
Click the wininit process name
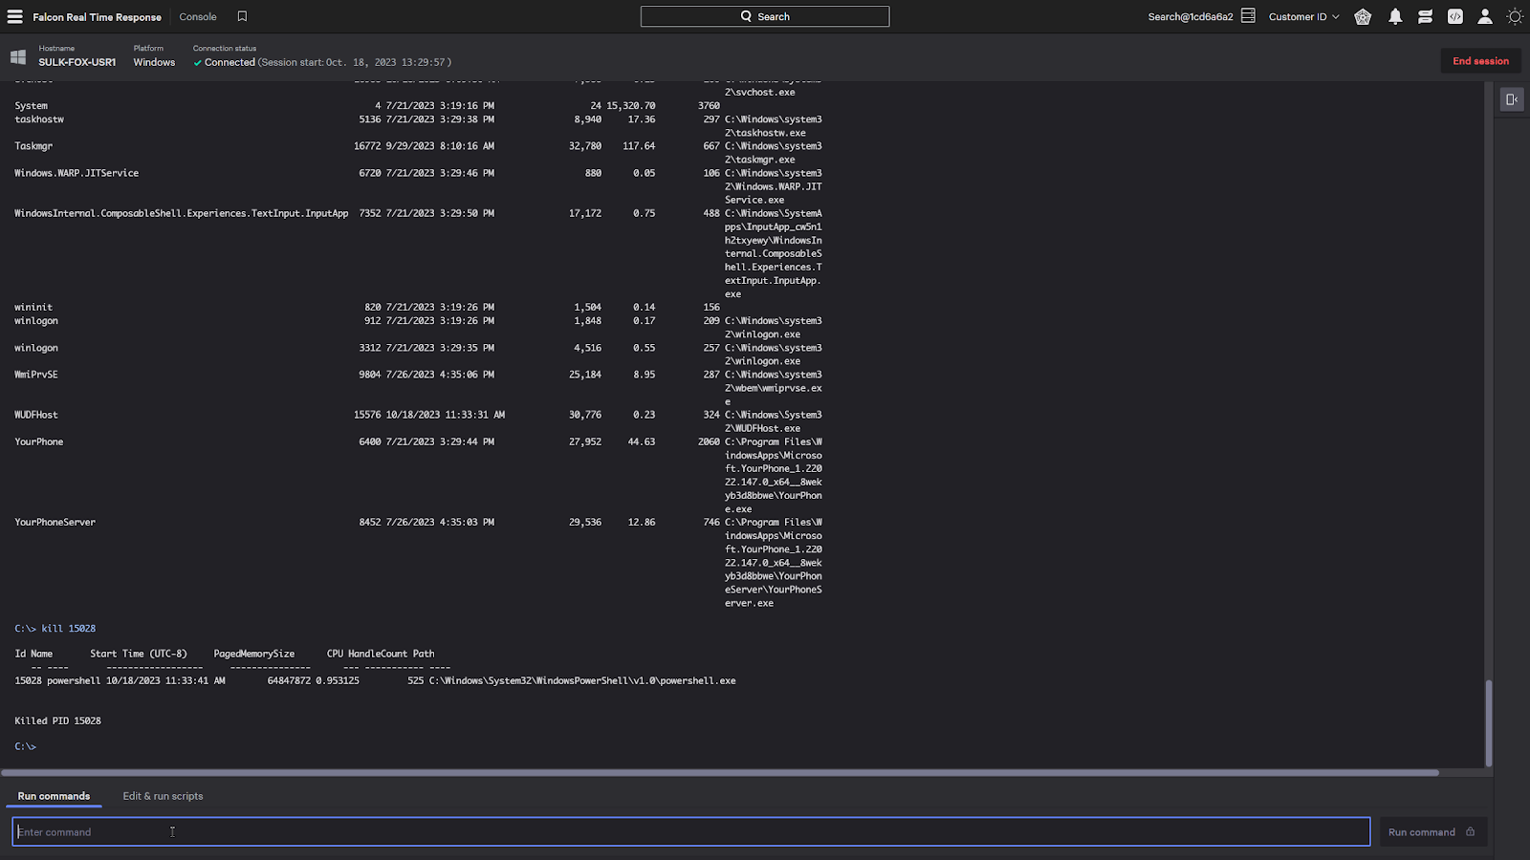tap(33, 308)
